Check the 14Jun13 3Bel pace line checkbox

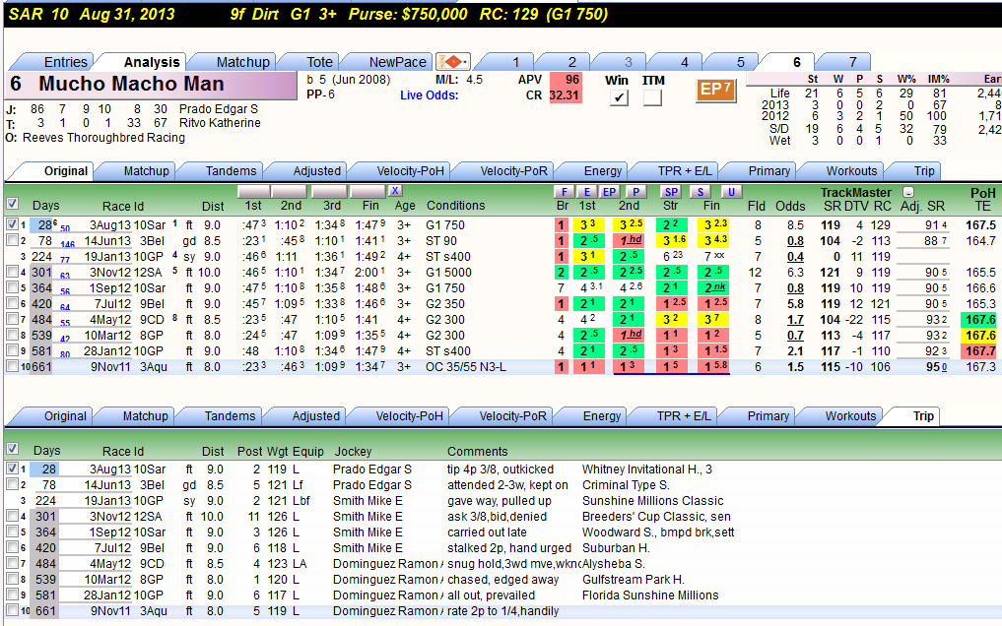[x=12, y=240]
